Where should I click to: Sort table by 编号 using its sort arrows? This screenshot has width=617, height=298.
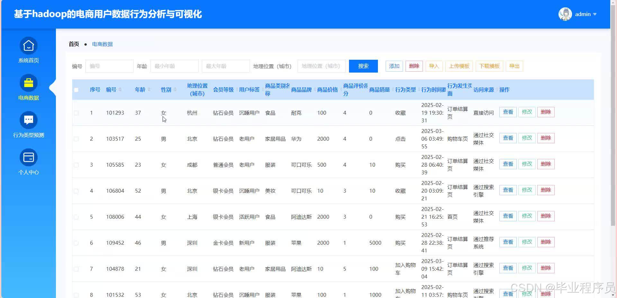coord(121,90)
